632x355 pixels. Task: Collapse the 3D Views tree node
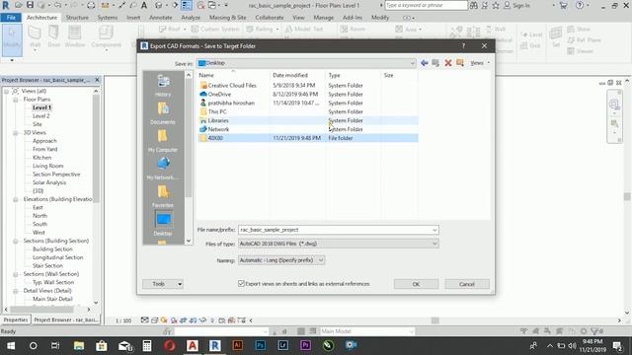click(x=16, y=133)
